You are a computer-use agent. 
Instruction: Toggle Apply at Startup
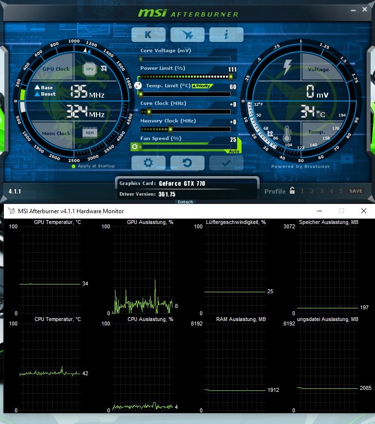[94, 166]
